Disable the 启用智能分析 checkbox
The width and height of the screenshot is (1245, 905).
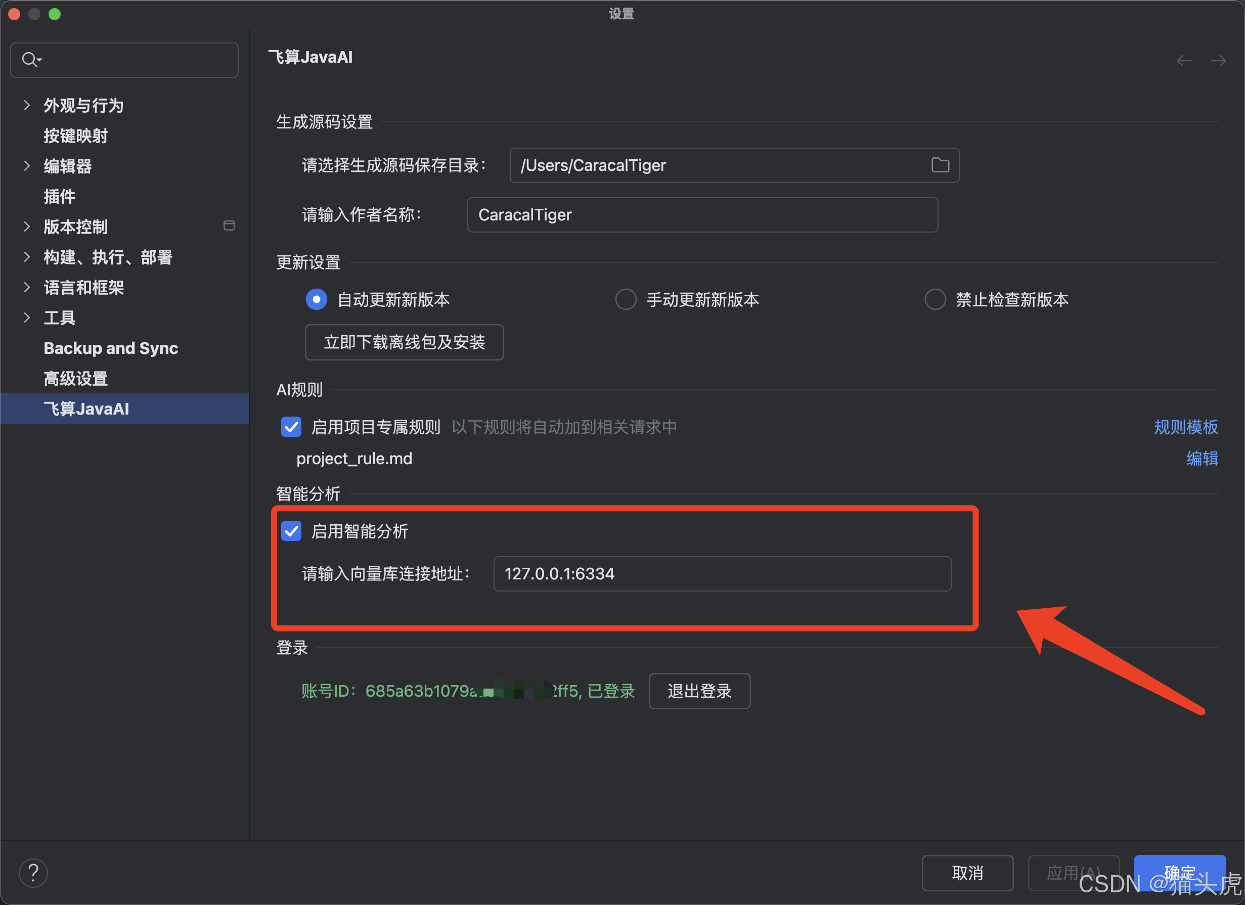[x=291, y=531]
